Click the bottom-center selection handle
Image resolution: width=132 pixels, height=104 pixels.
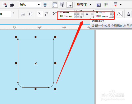click(x=35, y=89)
